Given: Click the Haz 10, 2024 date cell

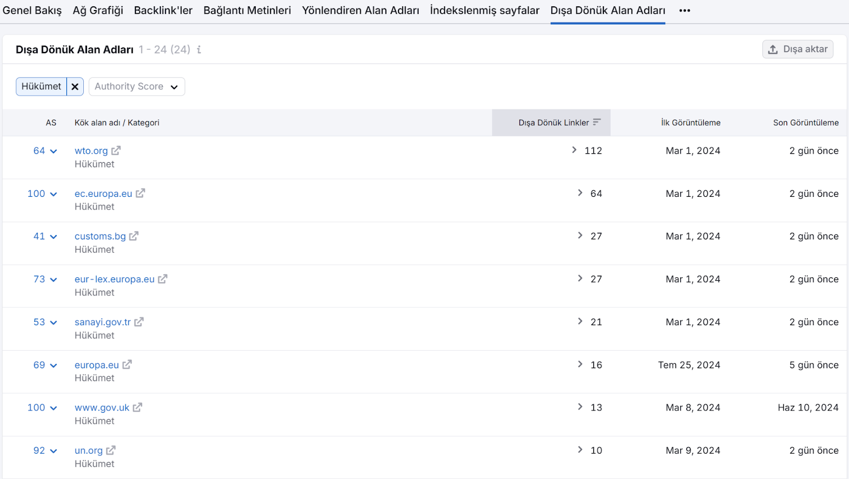Looking at the screenshot, I should pos(808,407).
